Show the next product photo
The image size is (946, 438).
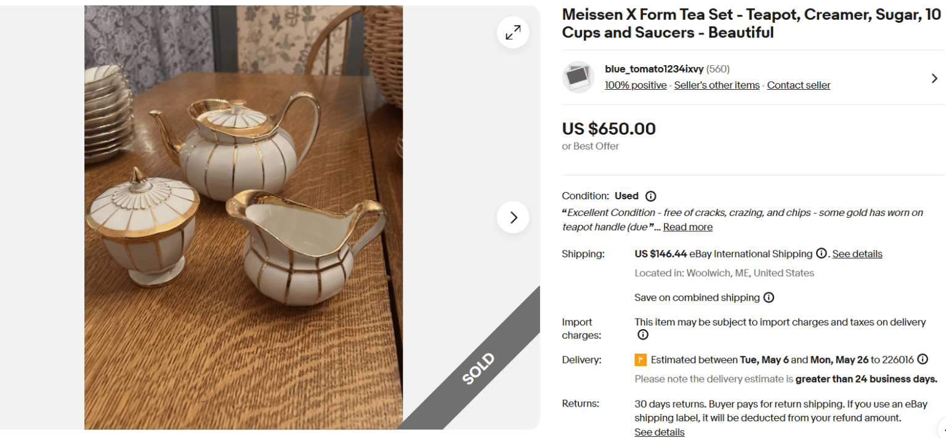pyautogui.click(x=512, y=217)
